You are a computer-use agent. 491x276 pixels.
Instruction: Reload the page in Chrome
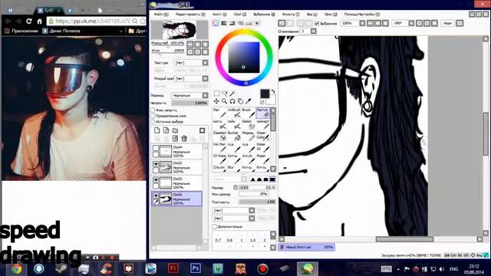tap(29, 21)
